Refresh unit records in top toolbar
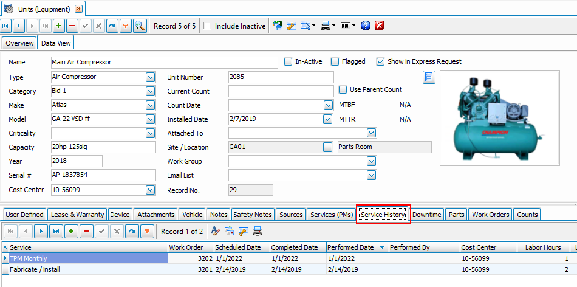This screenshot has width=577, height=287. tap(112, 26)
